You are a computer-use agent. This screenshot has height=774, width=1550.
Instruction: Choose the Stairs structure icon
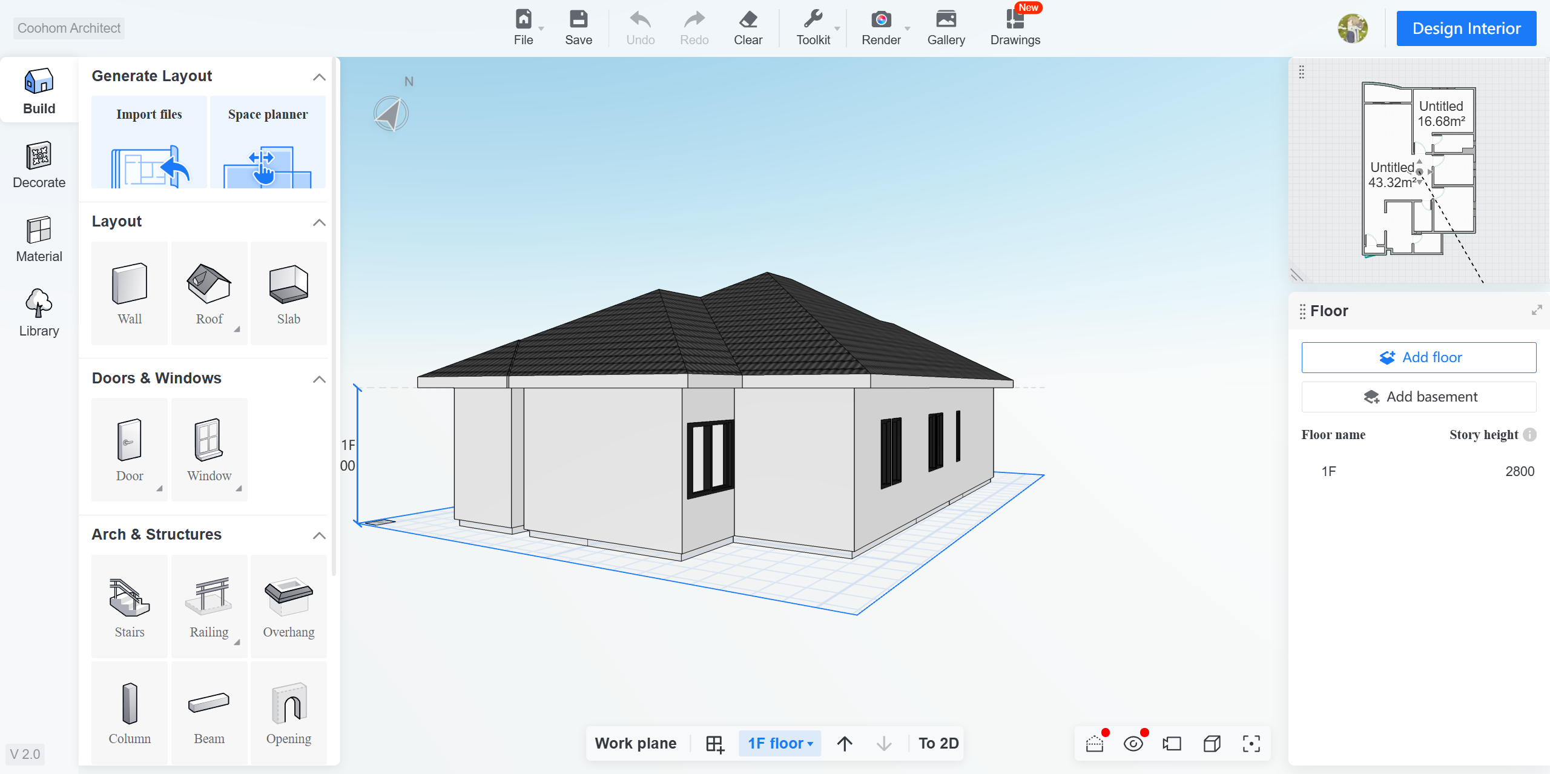tap(130, 607)
